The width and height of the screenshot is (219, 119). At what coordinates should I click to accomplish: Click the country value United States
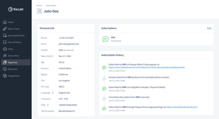65,68
